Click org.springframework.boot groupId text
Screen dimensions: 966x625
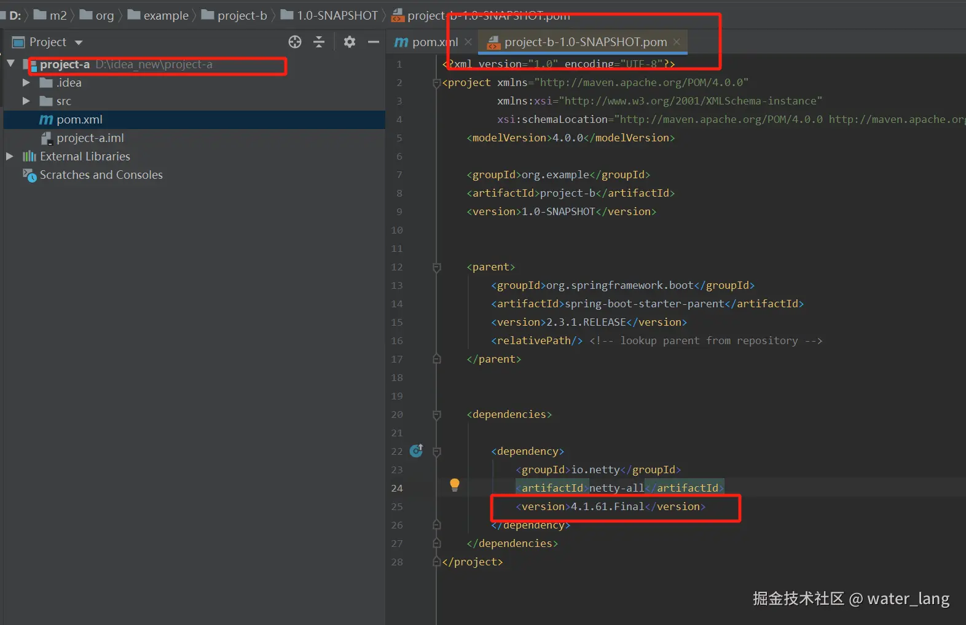620,285
